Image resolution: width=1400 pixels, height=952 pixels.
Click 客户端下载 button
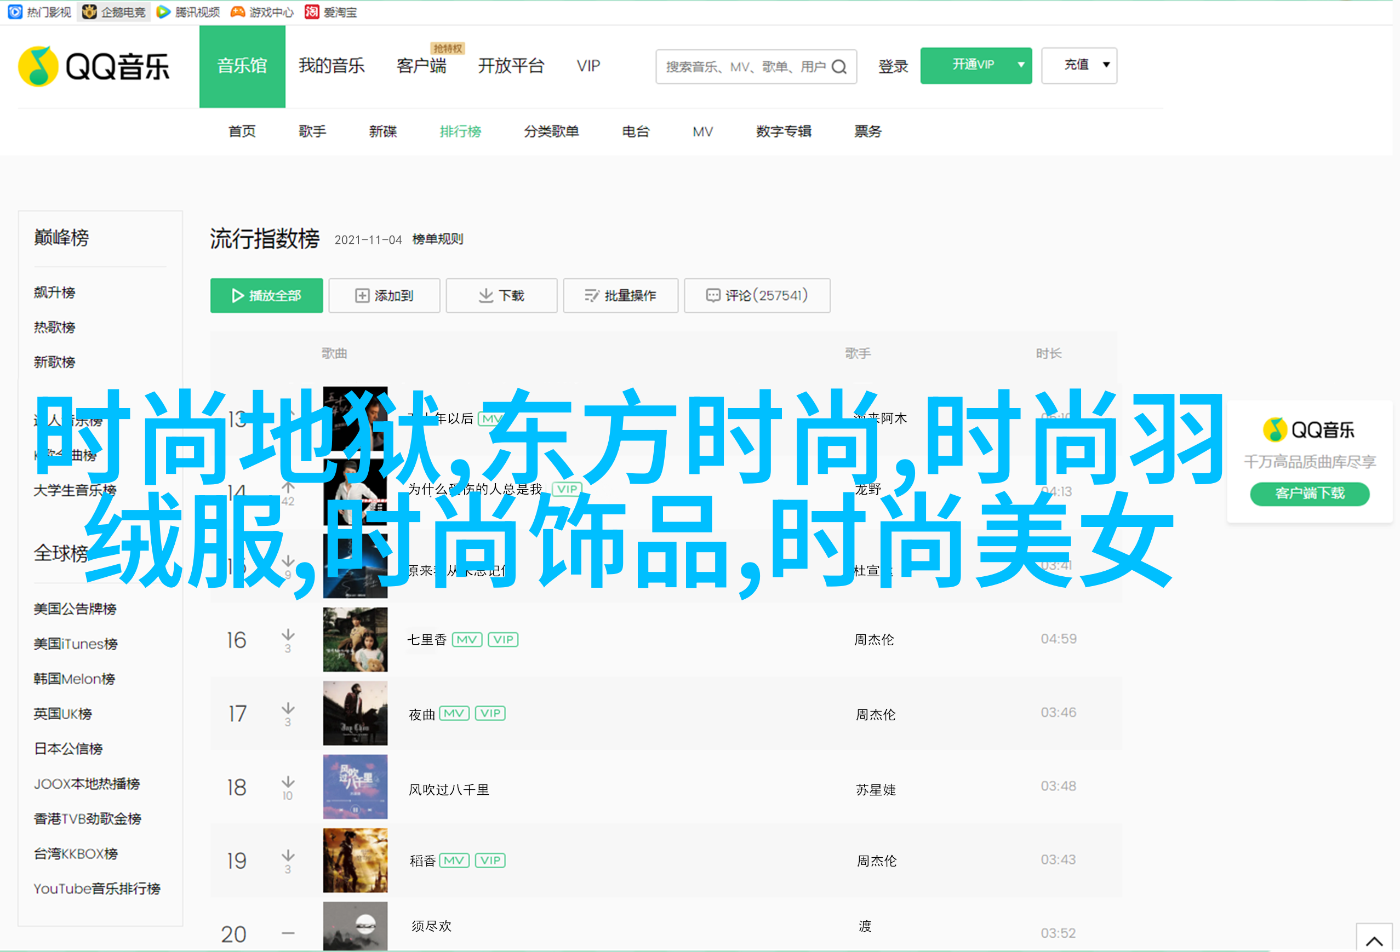[x=1310, y=493]
